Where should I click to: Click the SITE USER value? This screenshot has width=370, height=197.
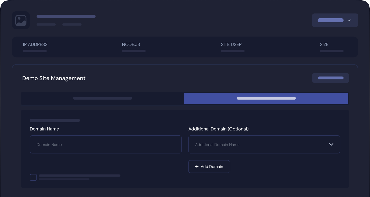(x=233, y=51)
